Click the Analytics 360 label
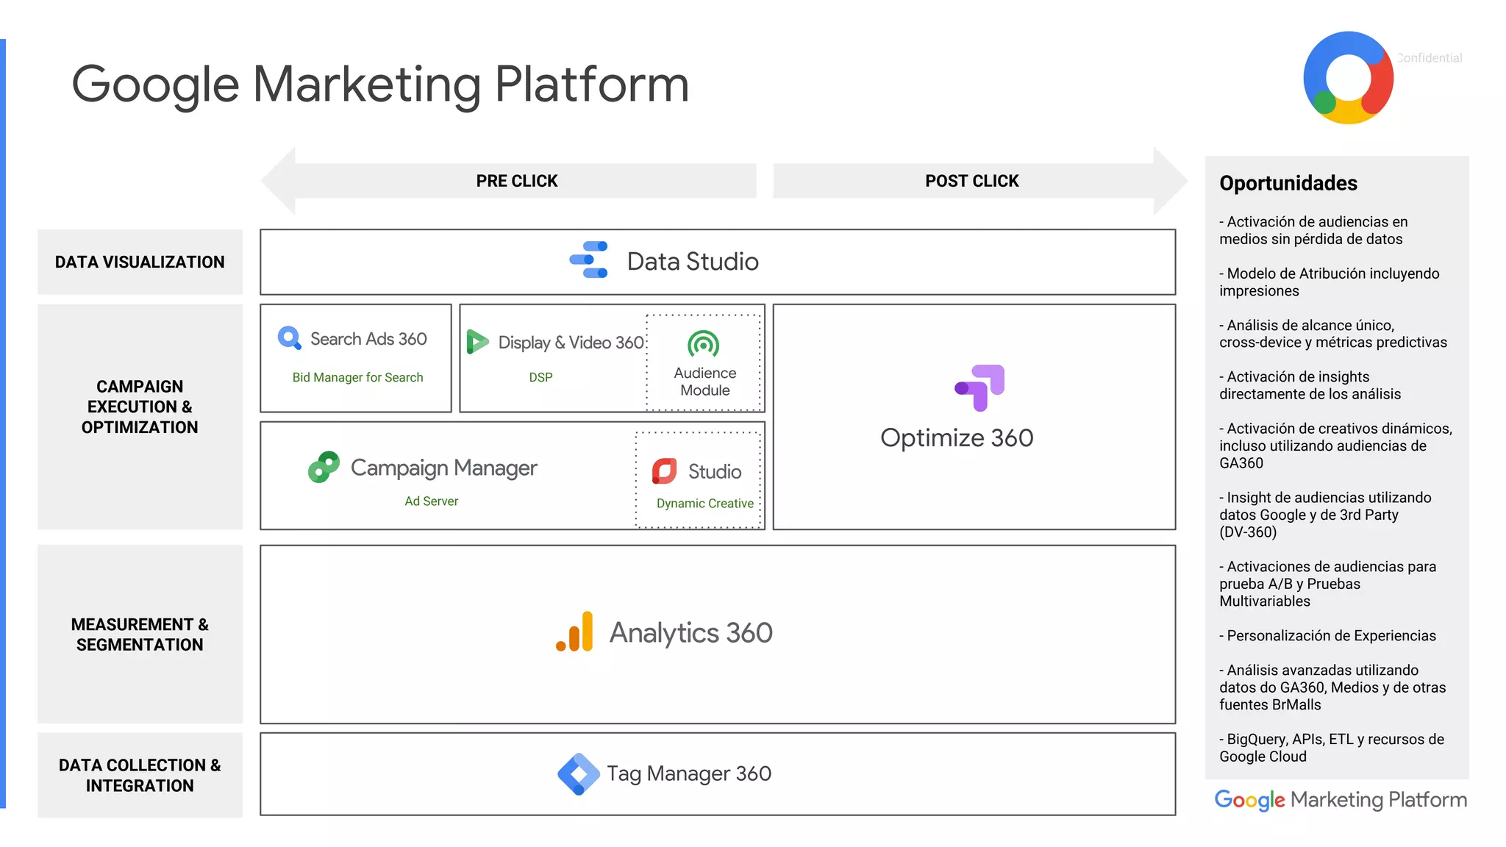The width and height of the screenshot is (1506, 847). tap(691, 634)
